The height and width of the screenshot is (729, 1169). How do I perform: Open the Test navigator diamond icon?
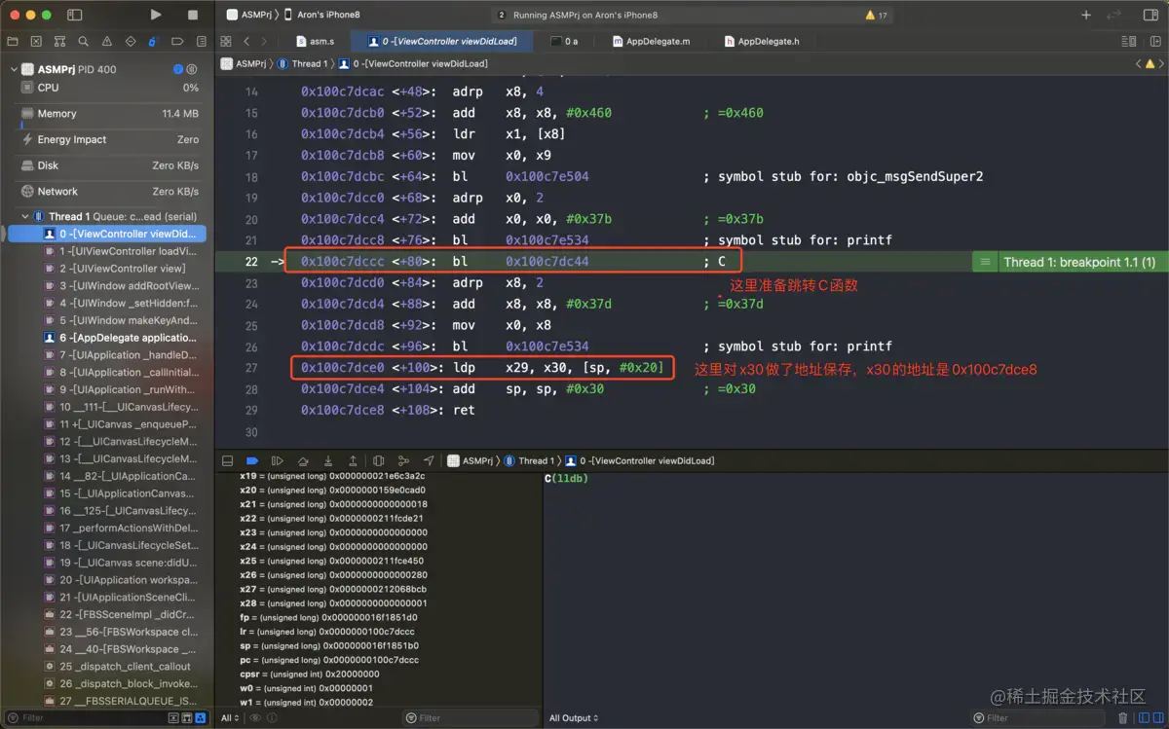point(130,42)
